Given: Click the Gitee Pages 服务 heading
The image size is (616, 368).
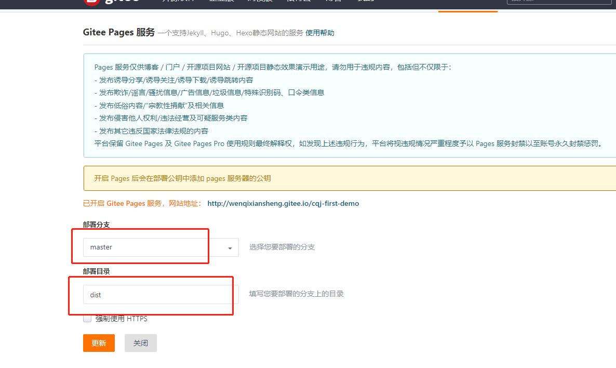Looking at the screenshot, I should point(118,32).
